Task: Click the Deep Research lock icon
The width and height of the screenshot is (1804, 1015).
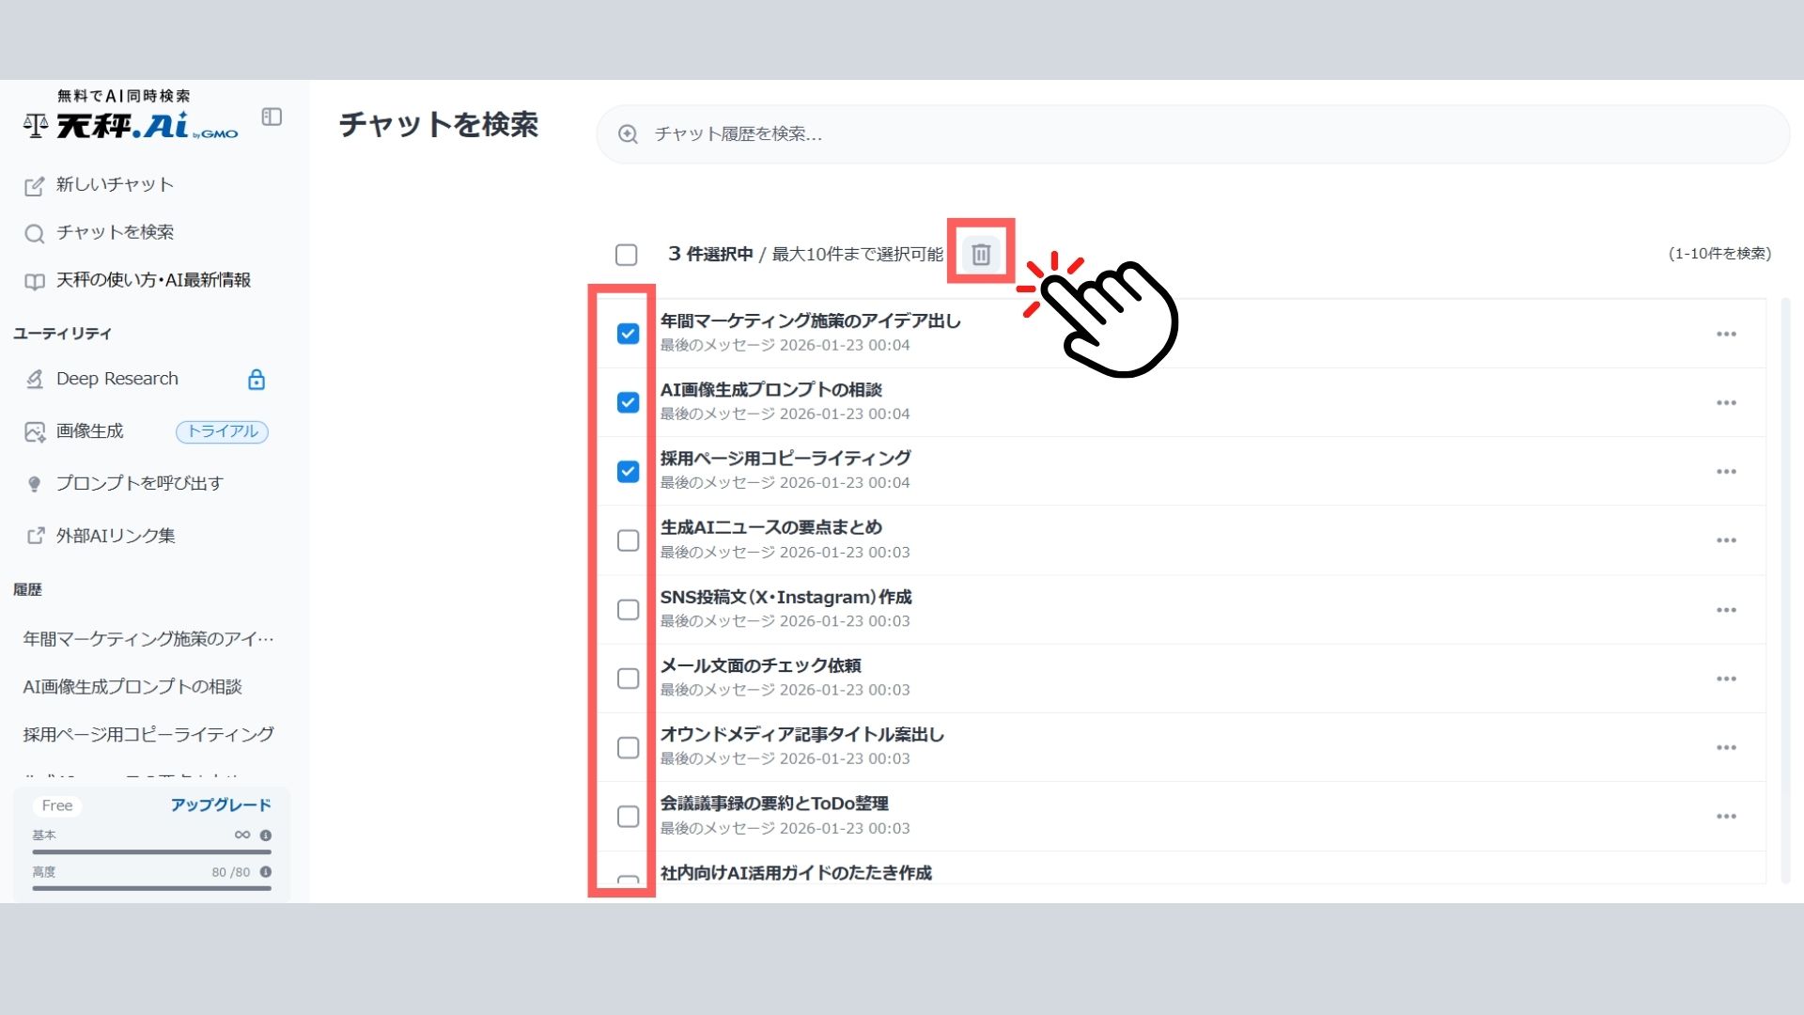Action: (256, 380)
